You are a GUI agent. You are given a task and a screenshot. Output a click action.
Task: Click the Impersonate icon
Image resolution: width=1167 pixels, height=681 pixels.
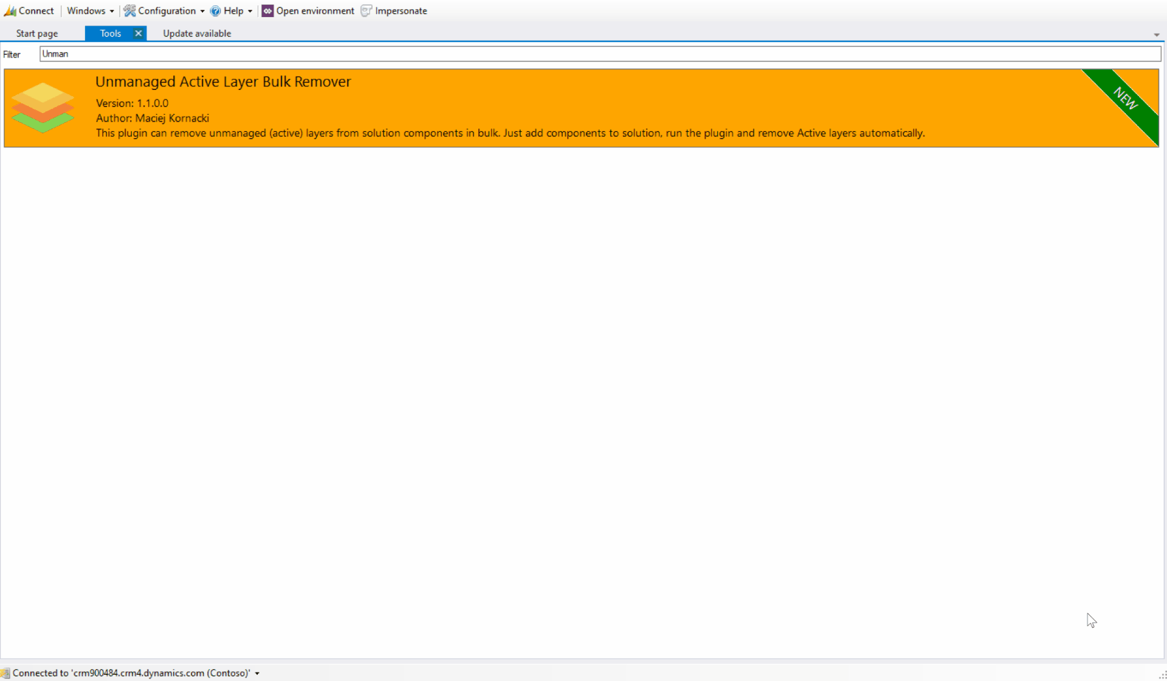point(366,11)
